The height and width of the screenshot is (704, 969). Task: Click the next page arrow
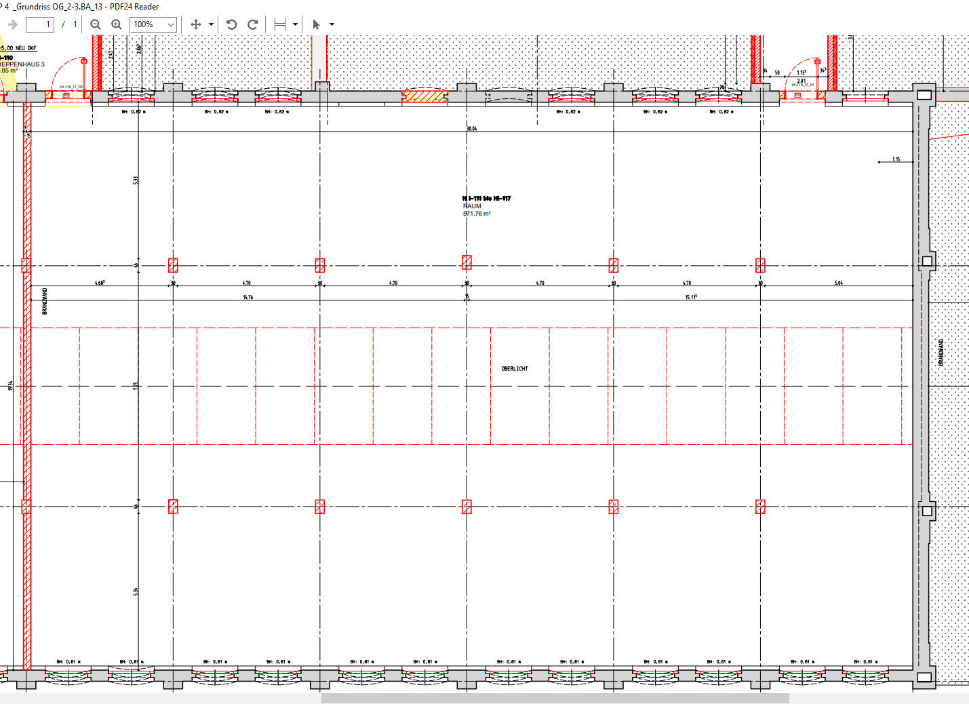(12, 24)
